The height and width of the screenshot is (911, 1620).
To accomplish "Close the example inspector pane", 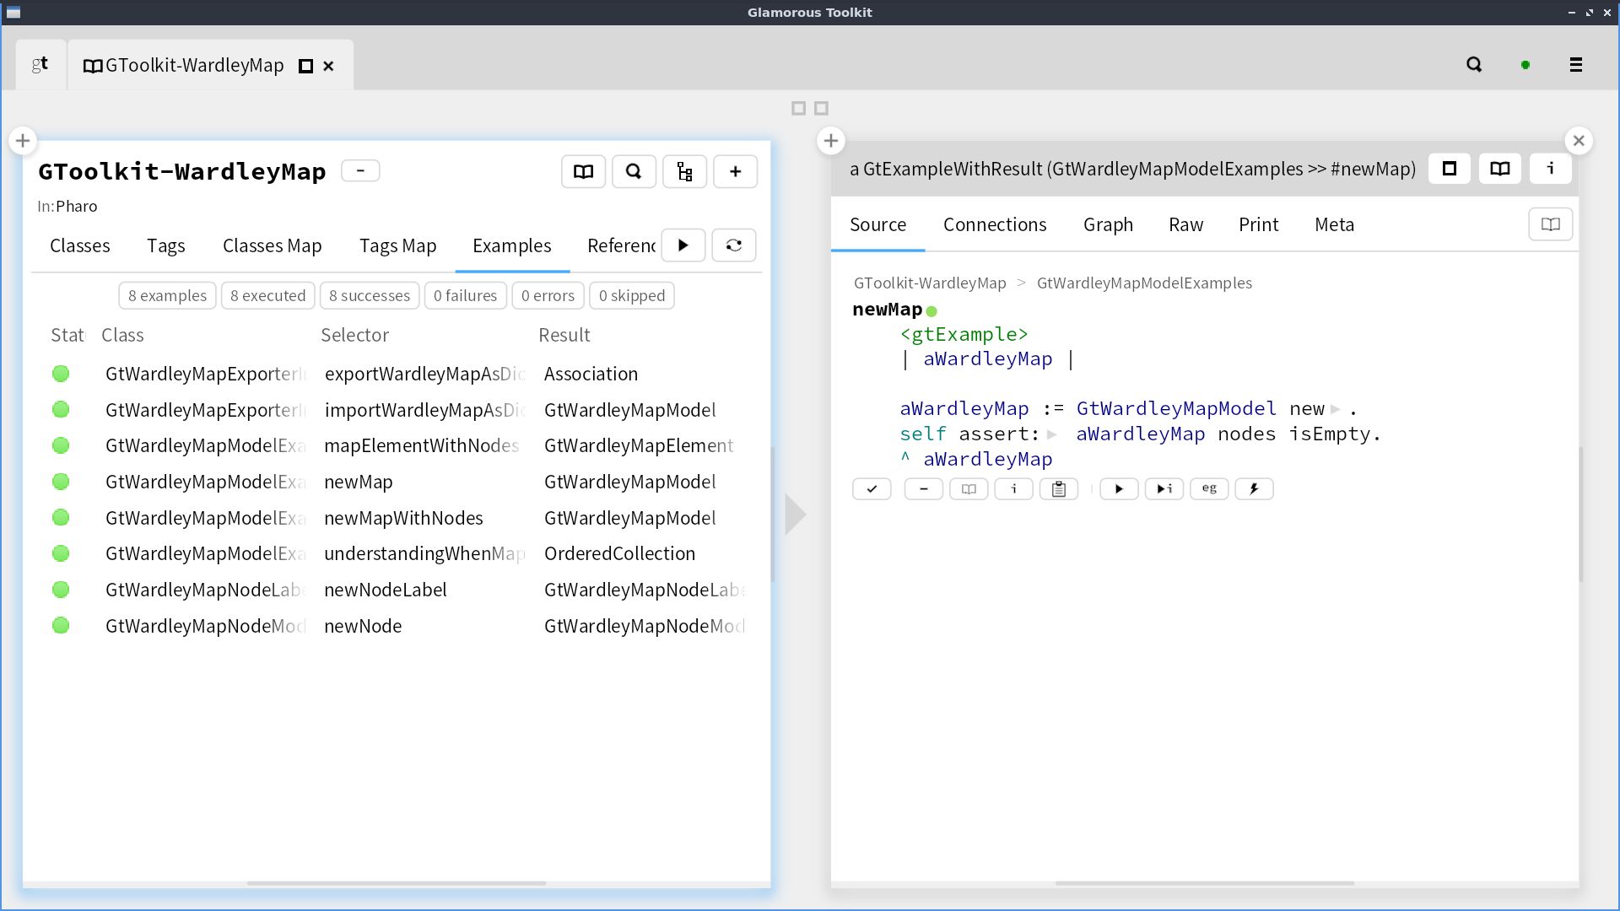I will tap(1579, 141).
